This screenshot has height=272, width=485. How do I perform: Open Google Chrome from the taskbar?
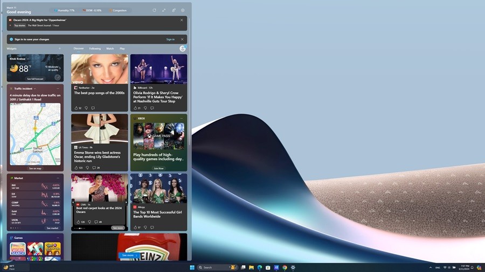[285, 267]
